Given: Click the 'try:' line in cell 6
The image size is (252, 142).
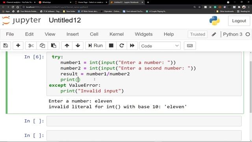Looking at the screenshot, I should (57, 57).
